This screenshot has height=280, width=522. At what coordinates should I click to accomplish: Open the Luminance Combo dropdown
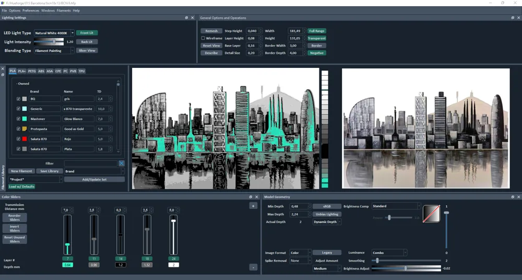(389, 253)
